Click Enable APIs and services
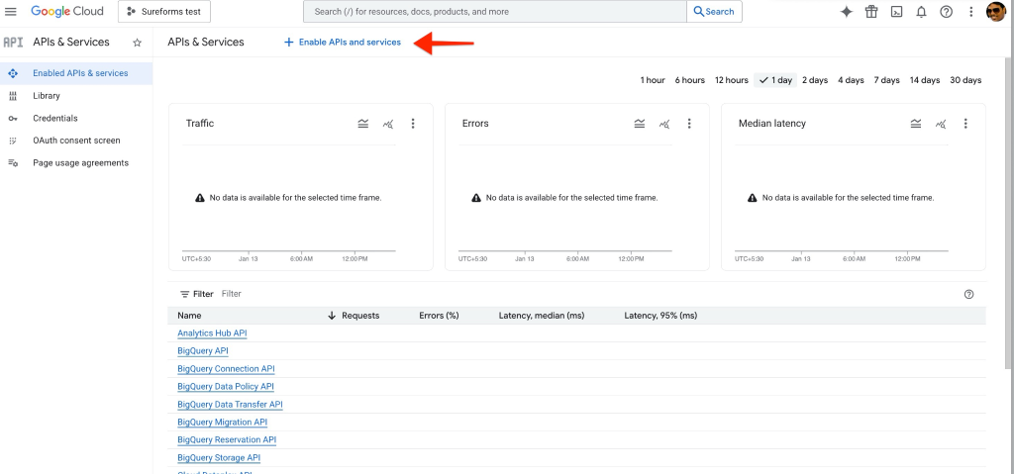The width and height of the screenshot is (1014, 474). (x=343, y=43)
